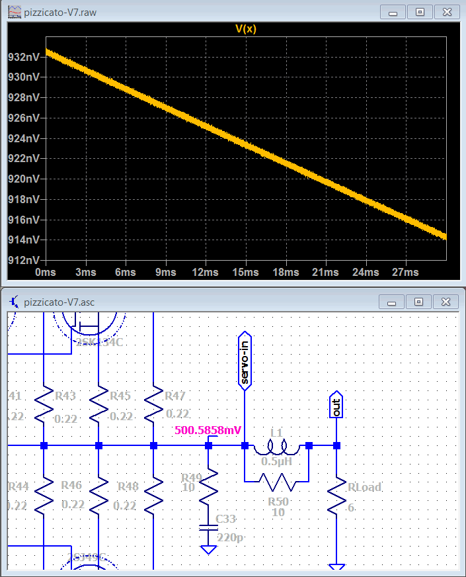This screenshot has height=577, width=466.
Task: Click the 932nV y-axis label
Action: (x=24, y=57)
